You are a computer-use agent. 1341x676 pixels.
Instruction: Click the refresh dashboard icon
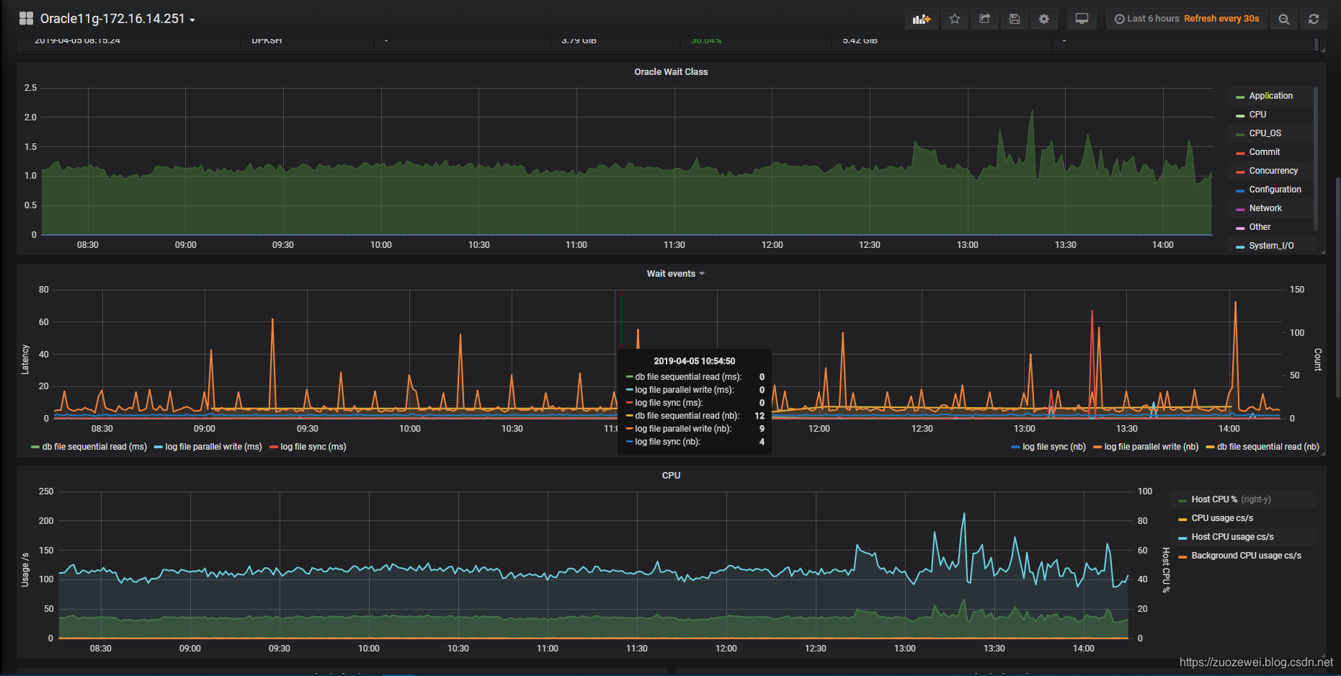[x=1314, y=19]
